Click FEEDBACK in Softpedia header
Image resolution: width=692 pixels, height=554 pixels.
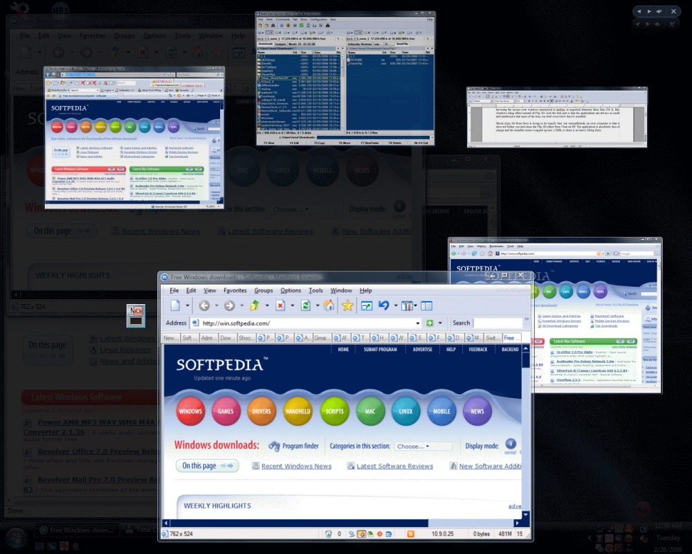[x=478, y=350]
